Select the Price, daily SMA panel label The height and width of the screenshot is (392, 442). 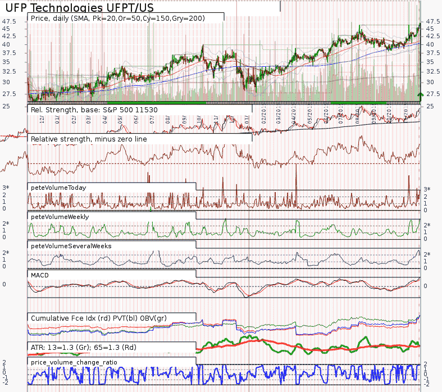coord(117,19)
